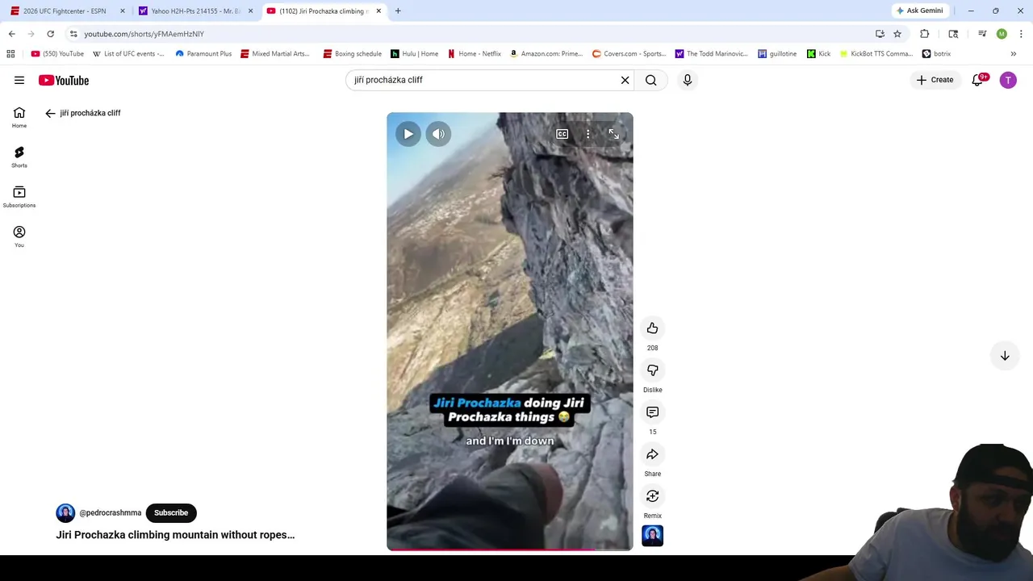Play the Shorts video
The image size is (1033, 581).
click(x=408, y=134)
